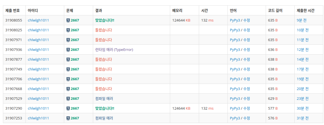Click '맞았습니다!!' result in row 31907290
The image size is (324, 125).
pos(105,108)
